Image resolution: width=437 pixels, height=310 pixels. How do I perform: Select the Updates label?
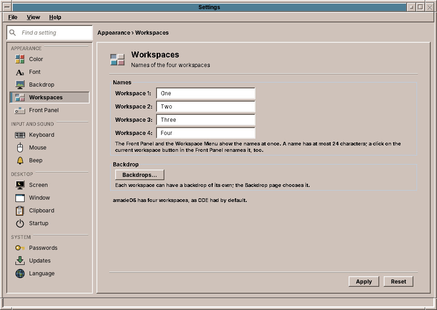click(40, 261)
